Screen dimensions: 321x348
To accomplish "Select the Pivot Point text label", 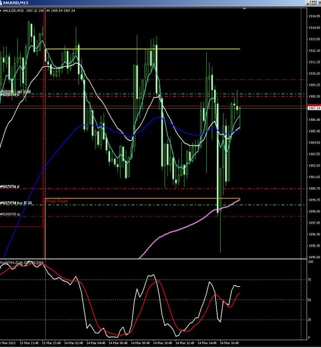I will click(x=57, y=202).
